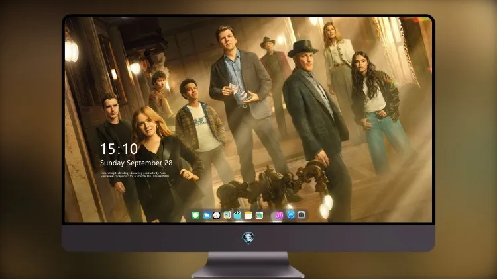Image resolution: width=497 pixels, height=279 pixels.
Task: Open the pink iTunes music app
Action: (x=279, y=216)
